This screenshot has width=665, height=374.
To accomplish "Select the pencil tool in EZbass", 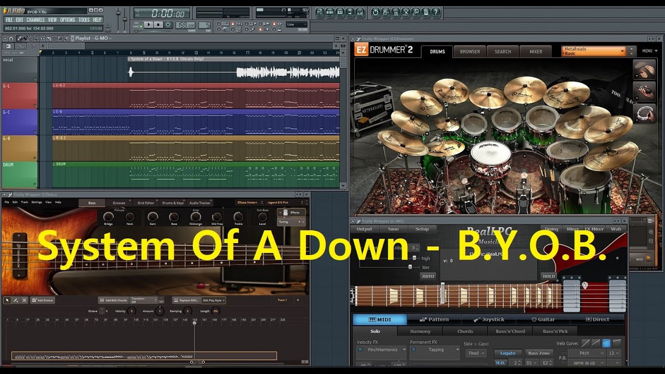I will [x=16, y=300].
